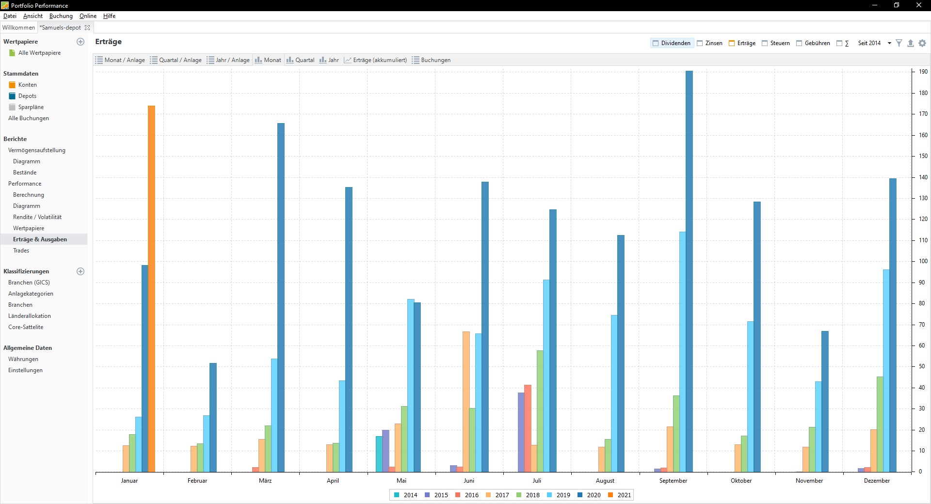The image size is (931, 504).
Task: Select Alle Buchungen in sidebar
Action: pyautogui.click(x=29, y=118)
